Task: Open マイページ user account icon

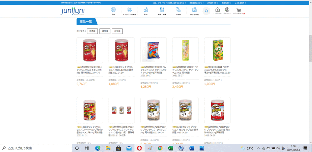Action: coord(227,10)
